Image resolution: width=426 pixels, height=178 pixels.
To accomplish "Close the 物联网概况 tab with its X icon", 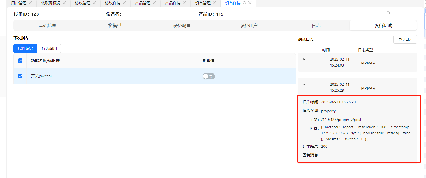I will pos(64,3).
